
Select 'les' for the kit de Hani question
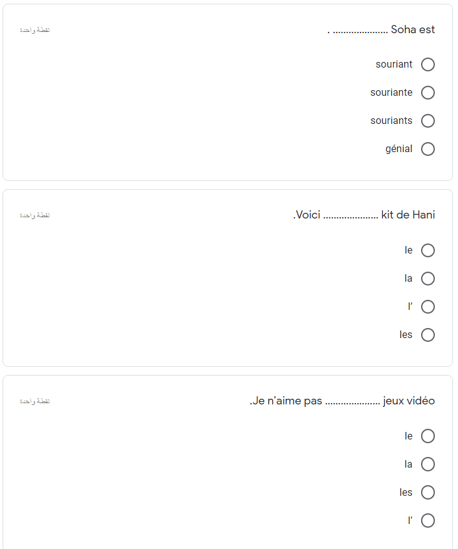coord(427,335)
